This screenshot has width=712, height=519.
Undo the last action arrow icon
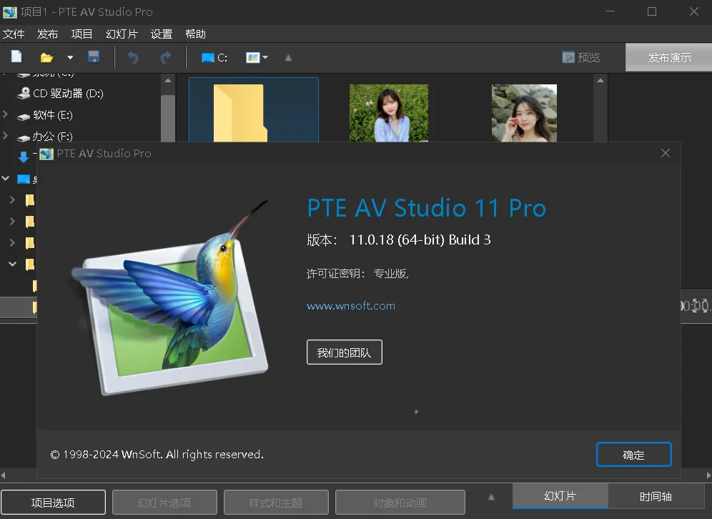click(133, 57)
